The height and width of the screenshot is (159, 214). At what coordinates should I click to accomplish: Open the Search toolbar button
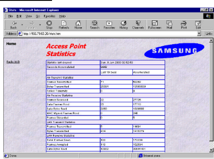click(95, 25)
